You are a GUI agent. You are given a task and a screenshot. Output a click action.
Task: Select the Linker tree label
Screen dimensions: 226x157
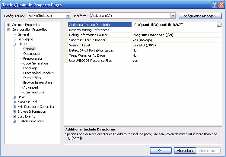[22, 97]
